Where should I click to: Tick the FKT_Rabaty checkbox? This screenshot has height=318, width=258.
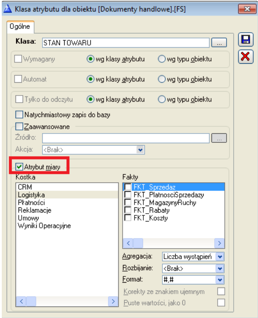point(128,210)
